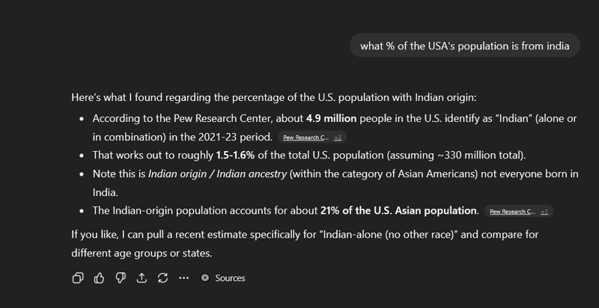Click the thumbs down icon
599x308 pixels.
(120, 278)
